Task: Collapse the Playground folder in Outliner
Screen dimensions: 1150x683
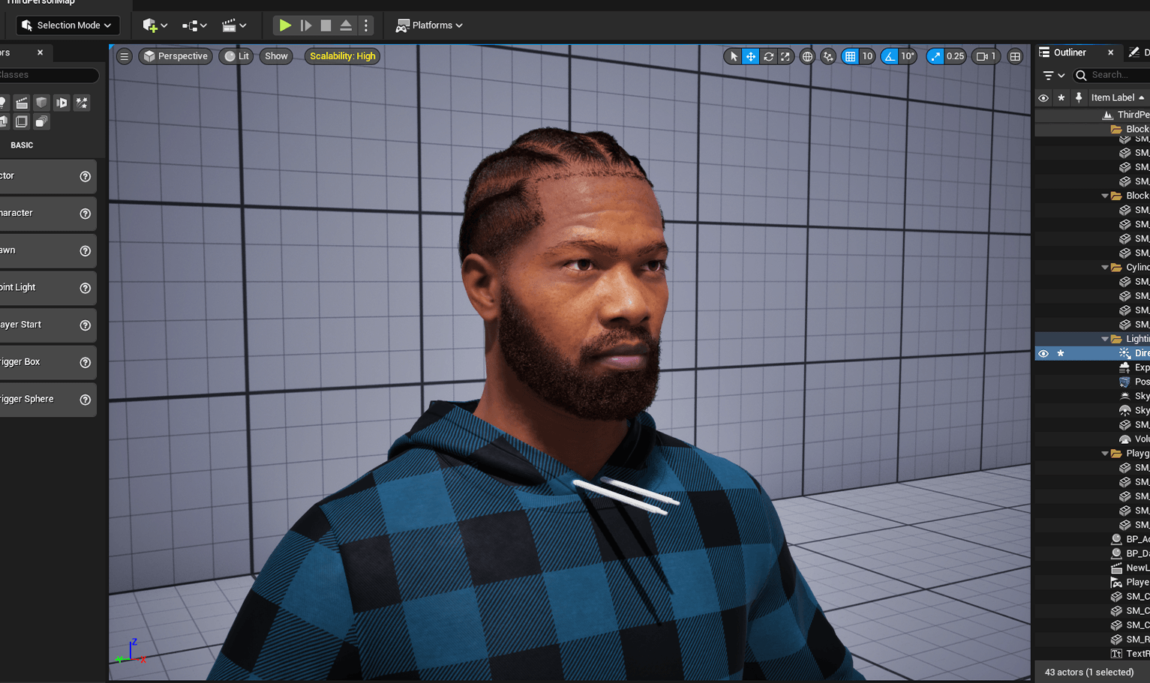Action: tap(1104, 454)
